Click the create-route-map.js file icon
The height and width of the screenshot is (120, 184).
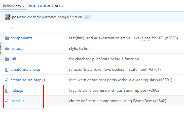pyautogui.click(x=7, y=80)
